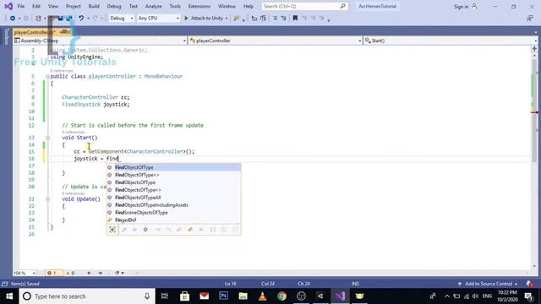Click the Windows Start button
Image resolution: width=541 pixels, height=304 pixels.
9,296
